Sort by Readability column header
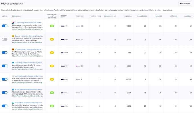194x113 pixels. click(x=188, y=16)
